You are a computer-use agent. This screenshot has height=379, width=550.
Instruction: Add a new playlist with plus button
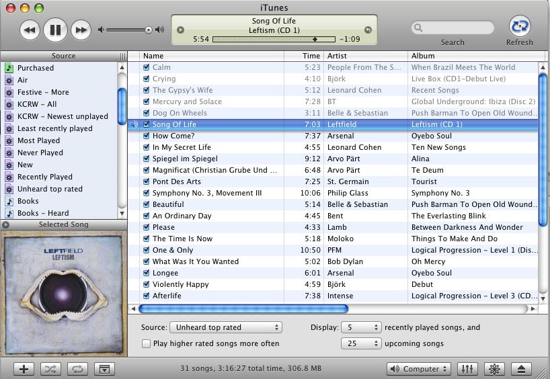tap(24, 369)
